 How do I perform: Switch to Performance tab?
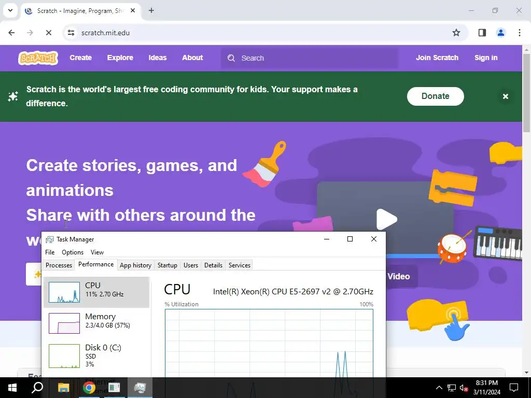click(x=96, y=264)
